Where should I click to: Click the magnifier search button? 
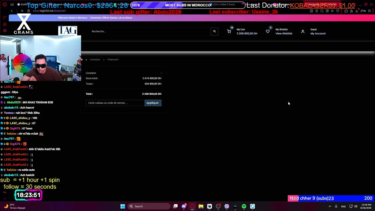pos(214,31)
